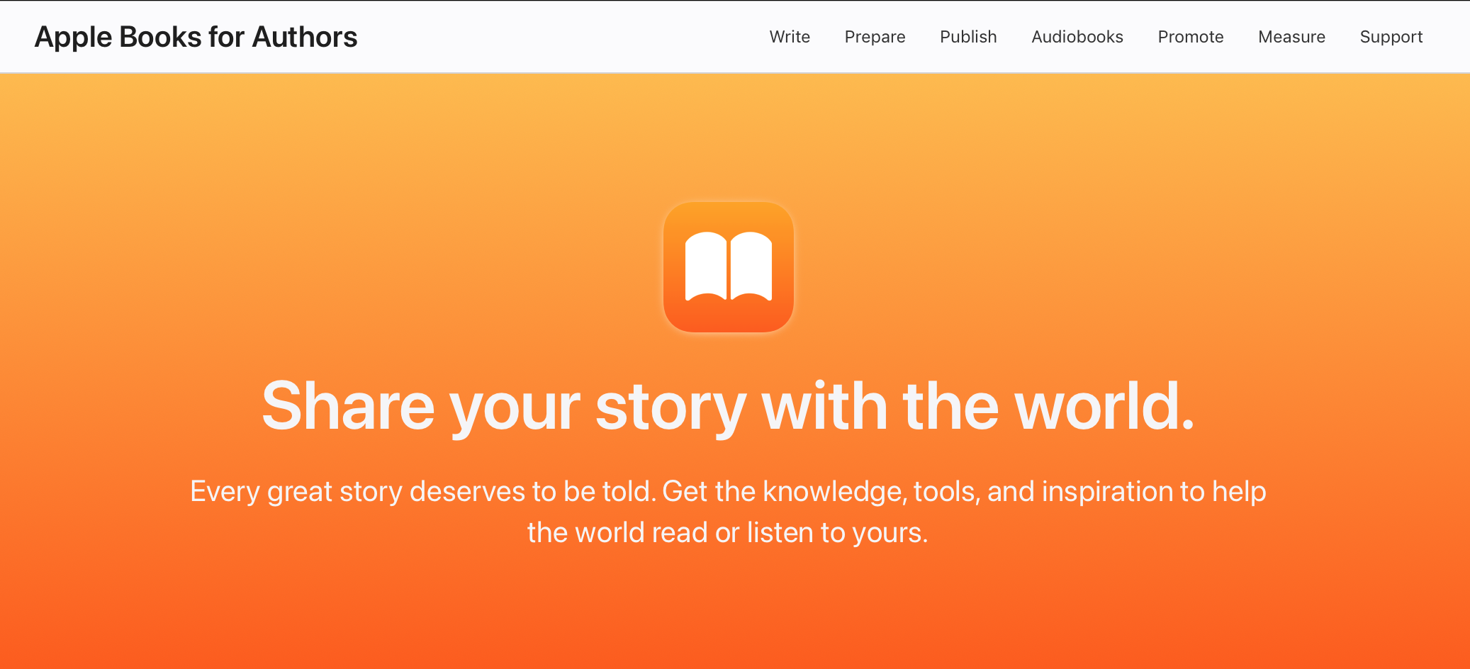This screenshot has height=669, width=1470.
Task: Open the Promote section
Action: click(1191, 37)
